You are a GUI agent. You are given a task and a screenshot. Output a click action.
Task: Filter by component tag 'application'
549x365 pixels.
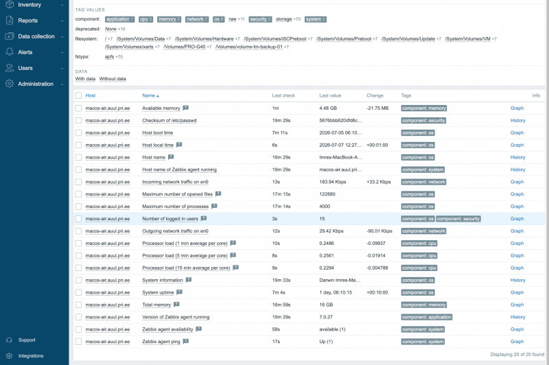pyautogui.click(x=119, y=19)
